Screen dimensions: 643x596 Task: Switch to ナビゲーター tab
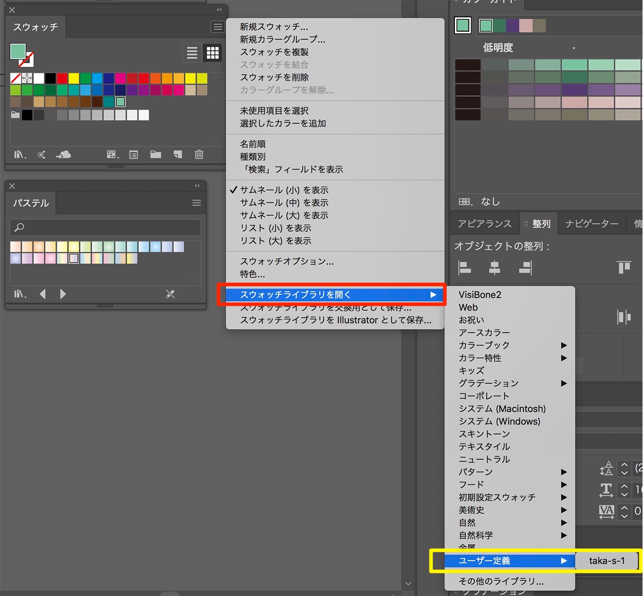coord(592,224)
